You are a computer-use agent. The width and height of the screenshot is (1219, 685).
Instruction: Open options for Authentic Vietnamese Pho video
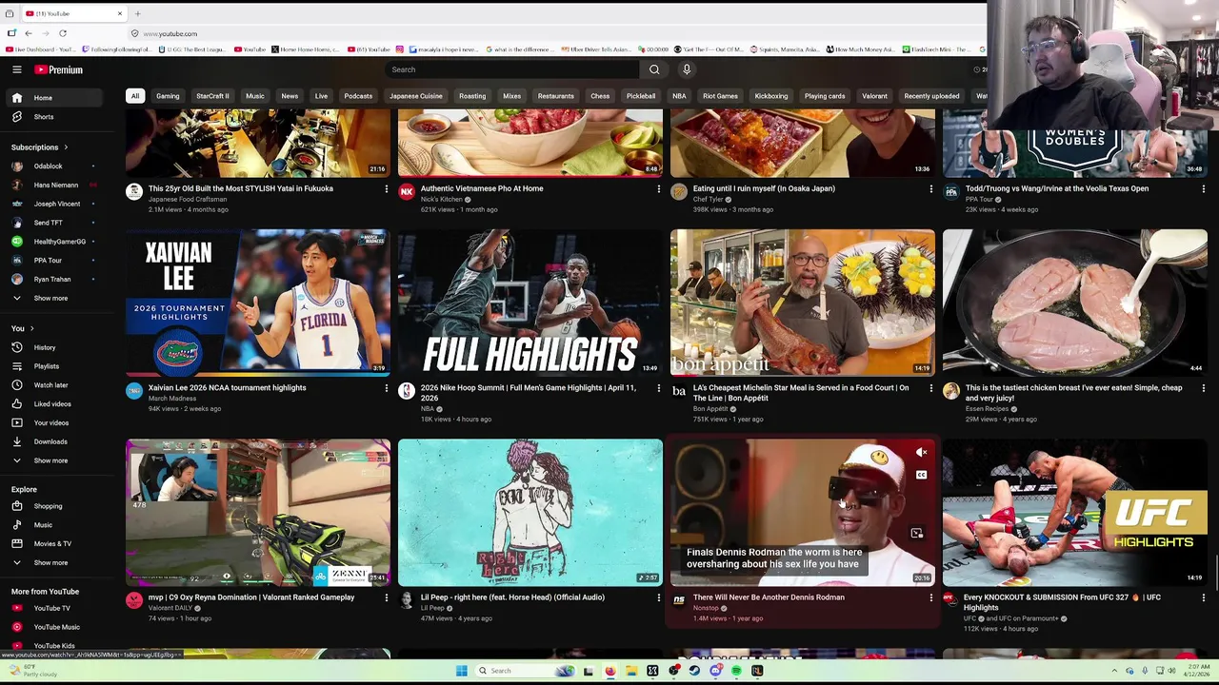[658, 189]
